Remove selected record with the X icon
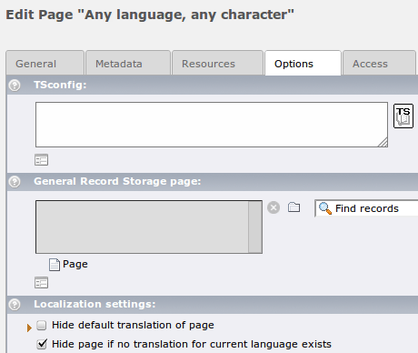The width and height of the screenshot is (418, 353). click(x=274, y=207)
